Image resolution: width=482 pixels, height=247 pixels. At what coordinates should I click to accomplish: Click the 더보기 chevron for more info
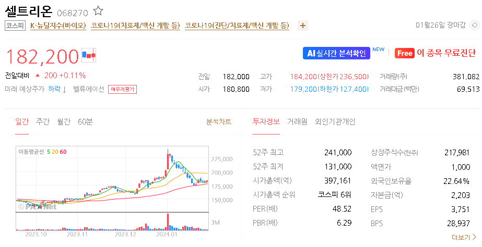464,237
